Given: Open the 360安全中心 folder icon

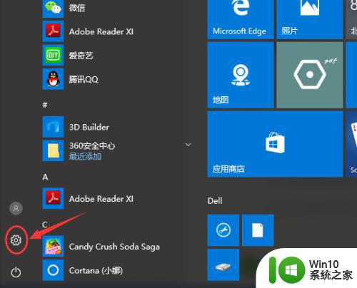Looking at the screenshot, I should (53, 150).
